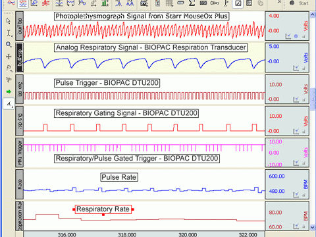Expand the toolbar overflow chevron

pos(279,2)
